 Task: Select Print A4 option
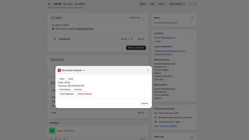pos(78,90)
